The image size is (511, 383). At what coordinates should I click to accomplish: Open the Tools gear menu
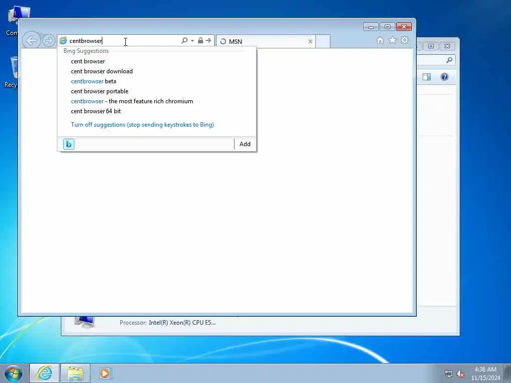pos(405,40)
